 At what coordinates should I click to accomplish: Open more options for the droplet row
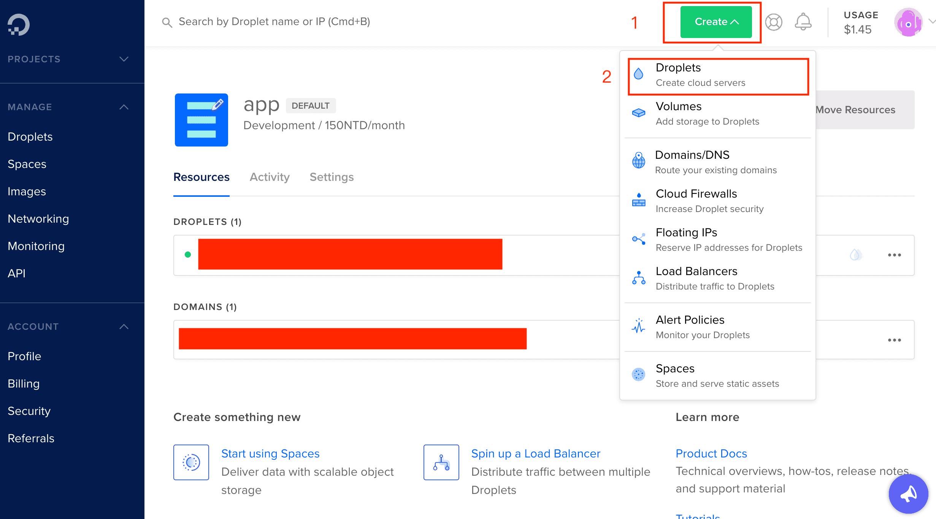coord(894,255)
